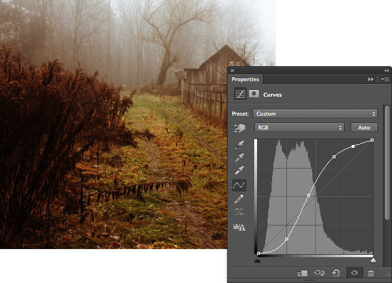392x283 pixels.
Task: Close the Properties panel
Action: tap(232, 70)
